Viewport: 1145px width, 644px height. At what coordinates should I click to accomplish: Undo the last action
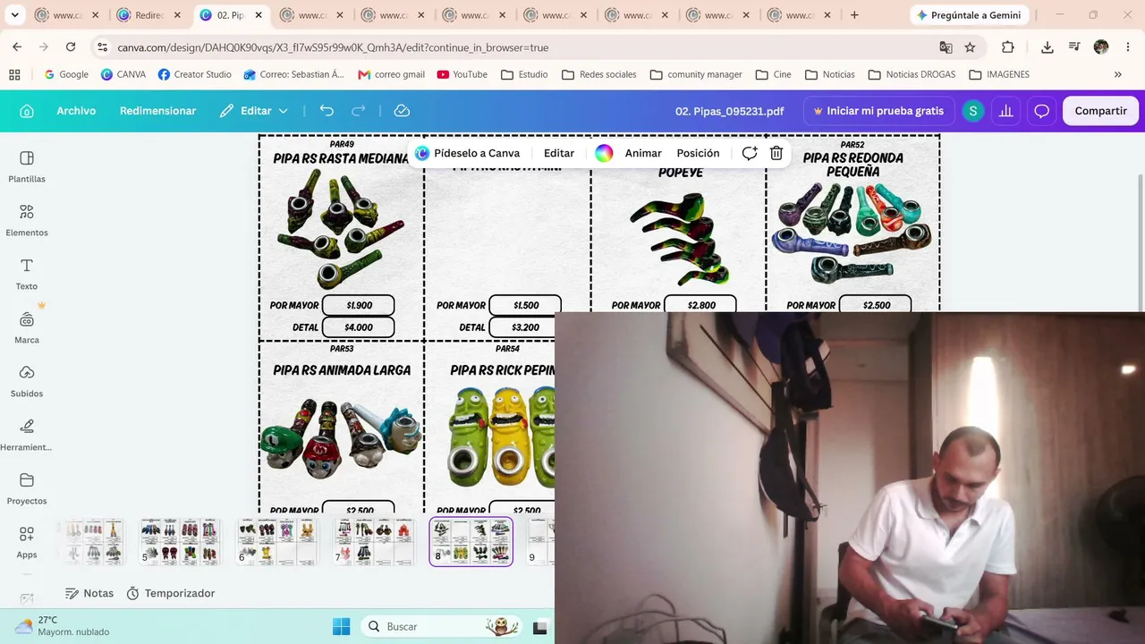(x=327, y=111)
